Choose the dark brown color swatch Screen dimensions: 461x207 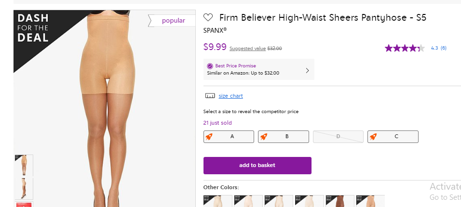point(340,201)
